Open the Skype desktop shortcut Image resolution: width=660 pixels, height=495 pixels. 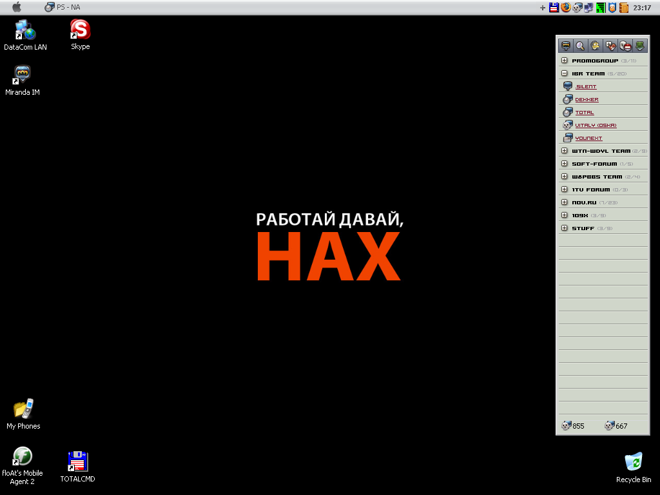tap(80, 30)
